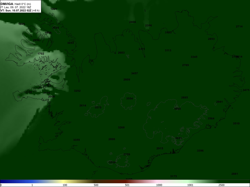250x187 pixels.
Task: Click value 3554 inside the central glacier
Action: click(129, 98)
